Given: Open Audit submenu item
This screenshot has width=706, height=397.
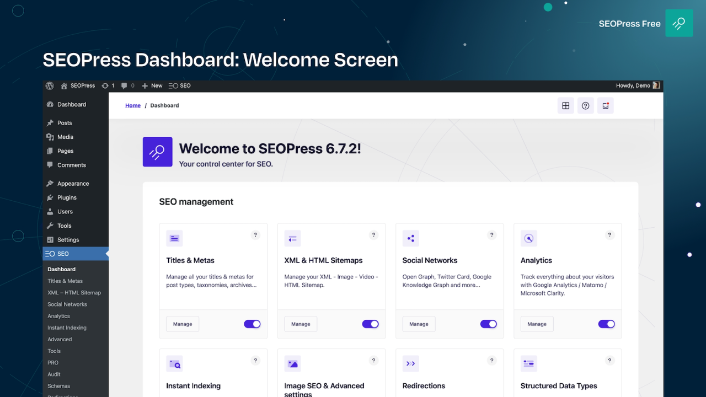Looking at the screenshot, I should (54, 374).
